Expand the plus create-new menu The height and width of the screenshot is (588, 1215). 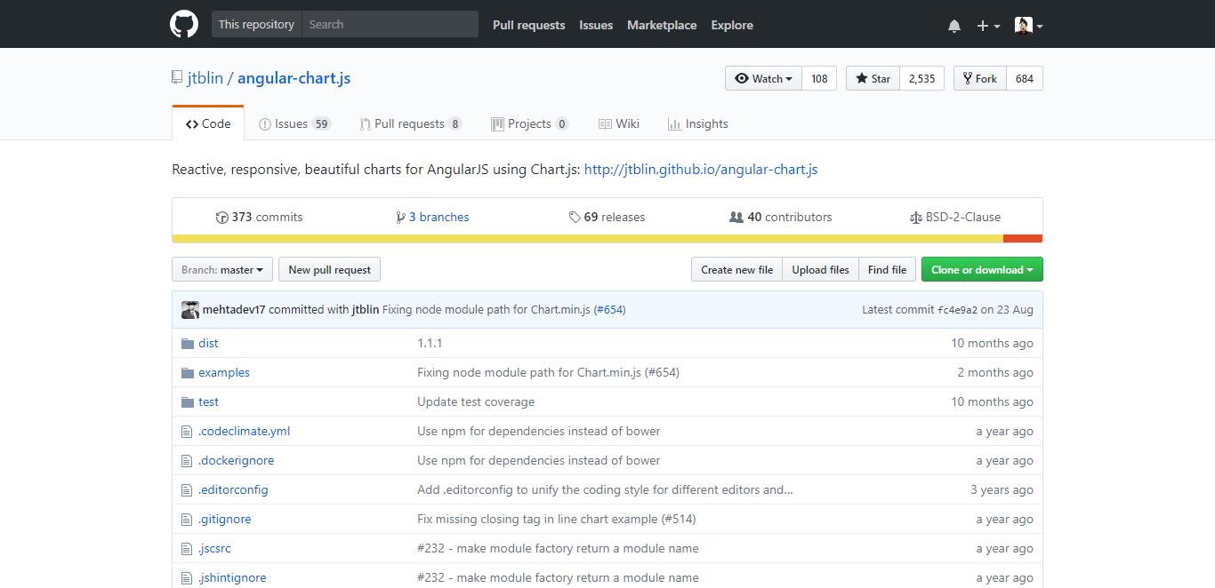coord(988,26)
